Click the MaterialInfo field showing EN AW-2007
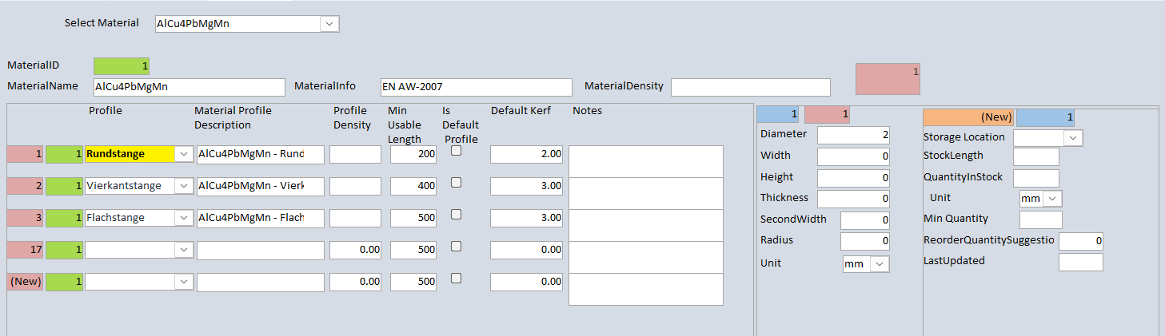This screenshot has height=336, width=1165. click(477, 87)
